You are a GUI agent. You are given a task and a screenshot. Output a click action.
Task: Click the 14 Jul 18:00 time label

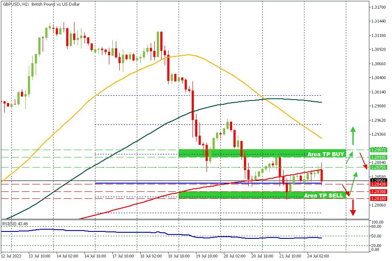tap(95, 256)
